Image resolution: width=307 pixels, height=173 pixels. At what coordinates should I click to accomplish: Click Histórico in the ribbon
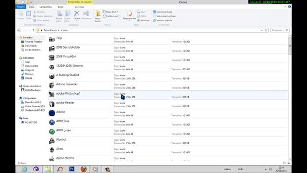143,20
